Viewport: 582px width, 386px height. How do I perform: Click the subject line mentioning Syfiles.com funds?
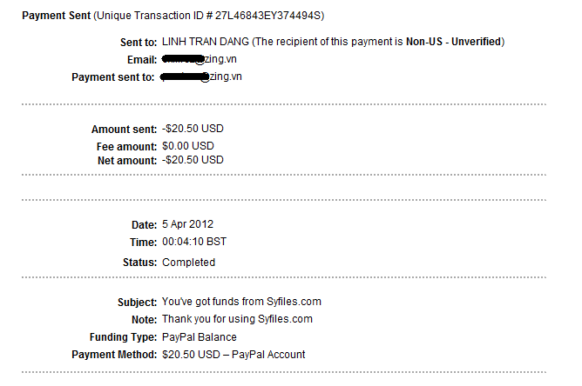click(241, 303)
